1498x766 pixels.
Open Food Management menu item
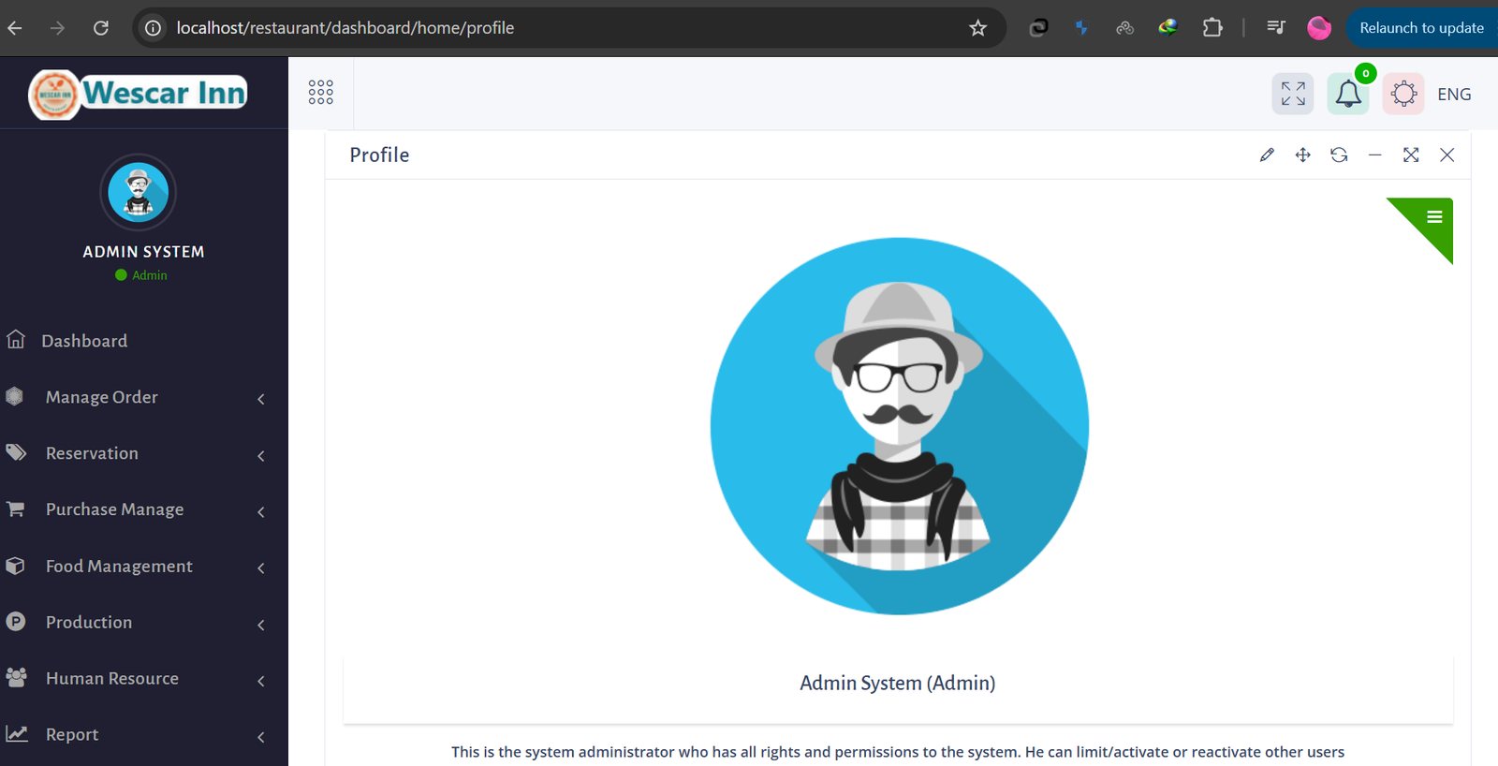click(119, 567)
